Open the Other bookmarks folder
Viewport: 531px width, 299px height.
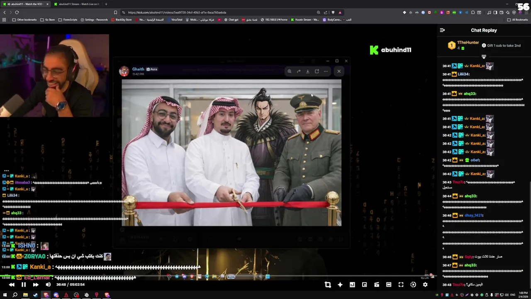[24, 20]
